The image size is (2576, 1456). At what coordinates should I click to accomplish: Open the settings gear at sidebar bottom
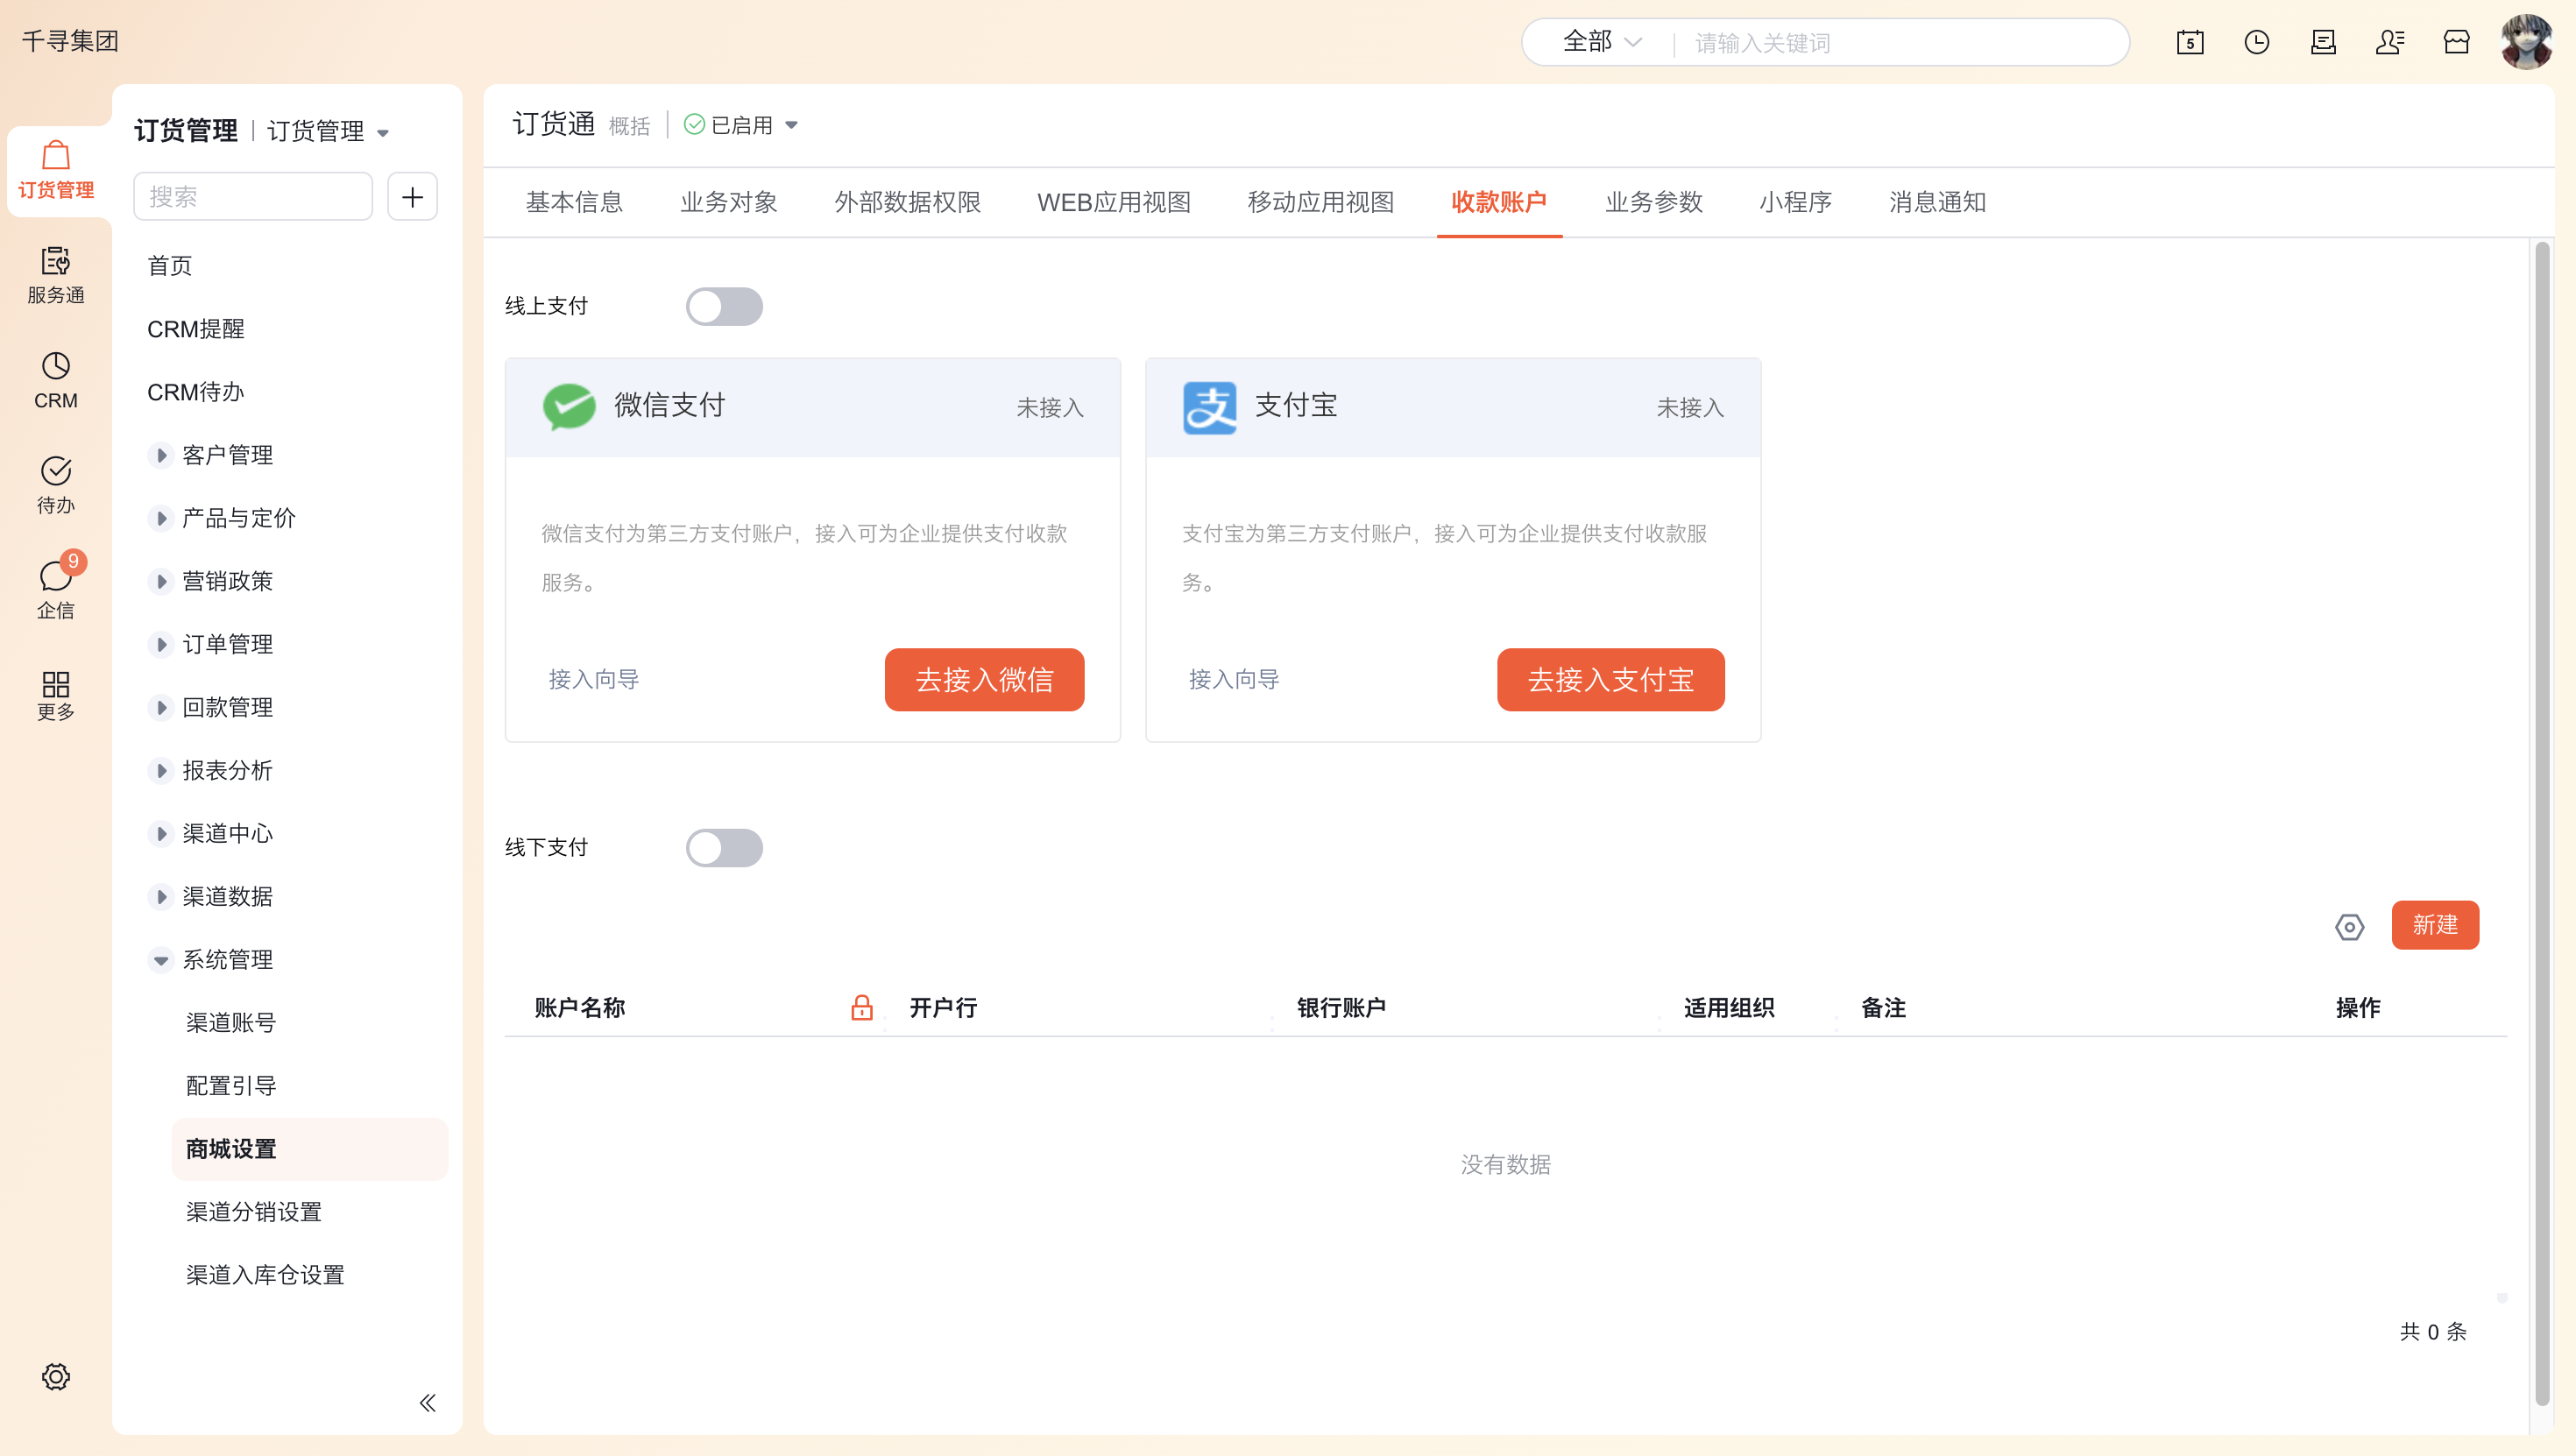(56, 1377)
